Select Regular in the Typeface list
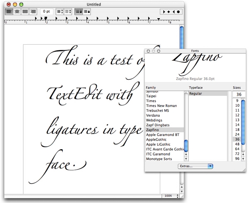249x203 pixels. point(208,93)
